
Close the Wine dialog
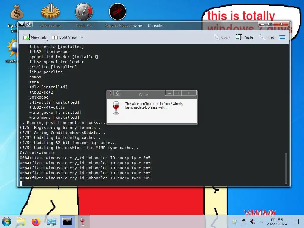coord(189,93)
